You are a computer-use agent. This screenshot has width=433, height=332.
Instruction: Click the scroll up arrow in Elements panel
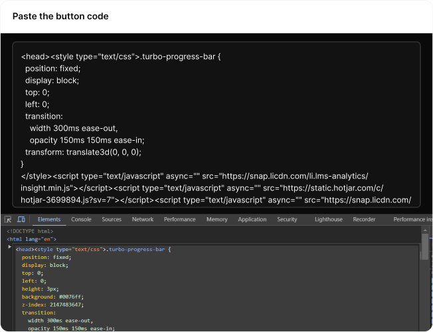[x=425, y=230]
